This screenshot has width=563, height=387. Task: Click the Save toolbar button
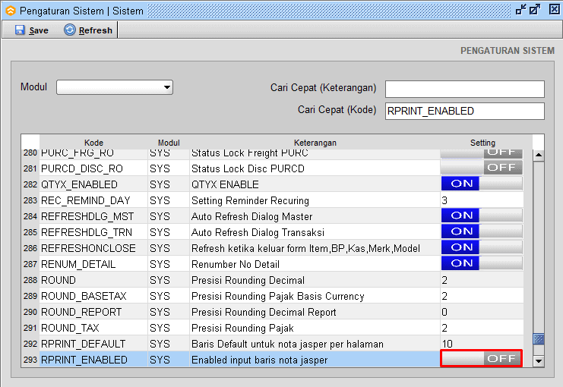pyautogui.click(x=32, y=30)
